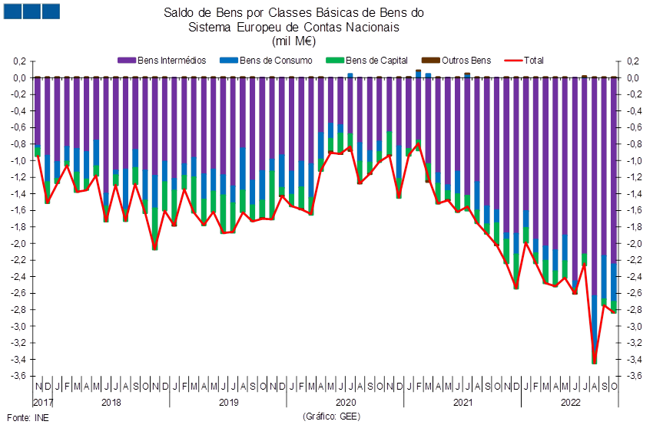This screenshot has width=653, height=428.
Task: Click the left axis value -1,4
Action: (19, 194)
